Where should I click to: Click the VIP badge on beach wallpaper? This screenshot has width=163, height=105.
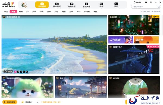point(4,17)
